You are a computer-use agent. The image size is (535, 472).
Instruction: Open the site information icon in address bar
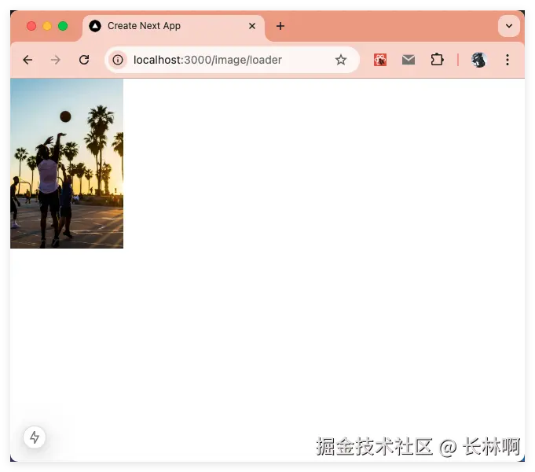[118, 60]
